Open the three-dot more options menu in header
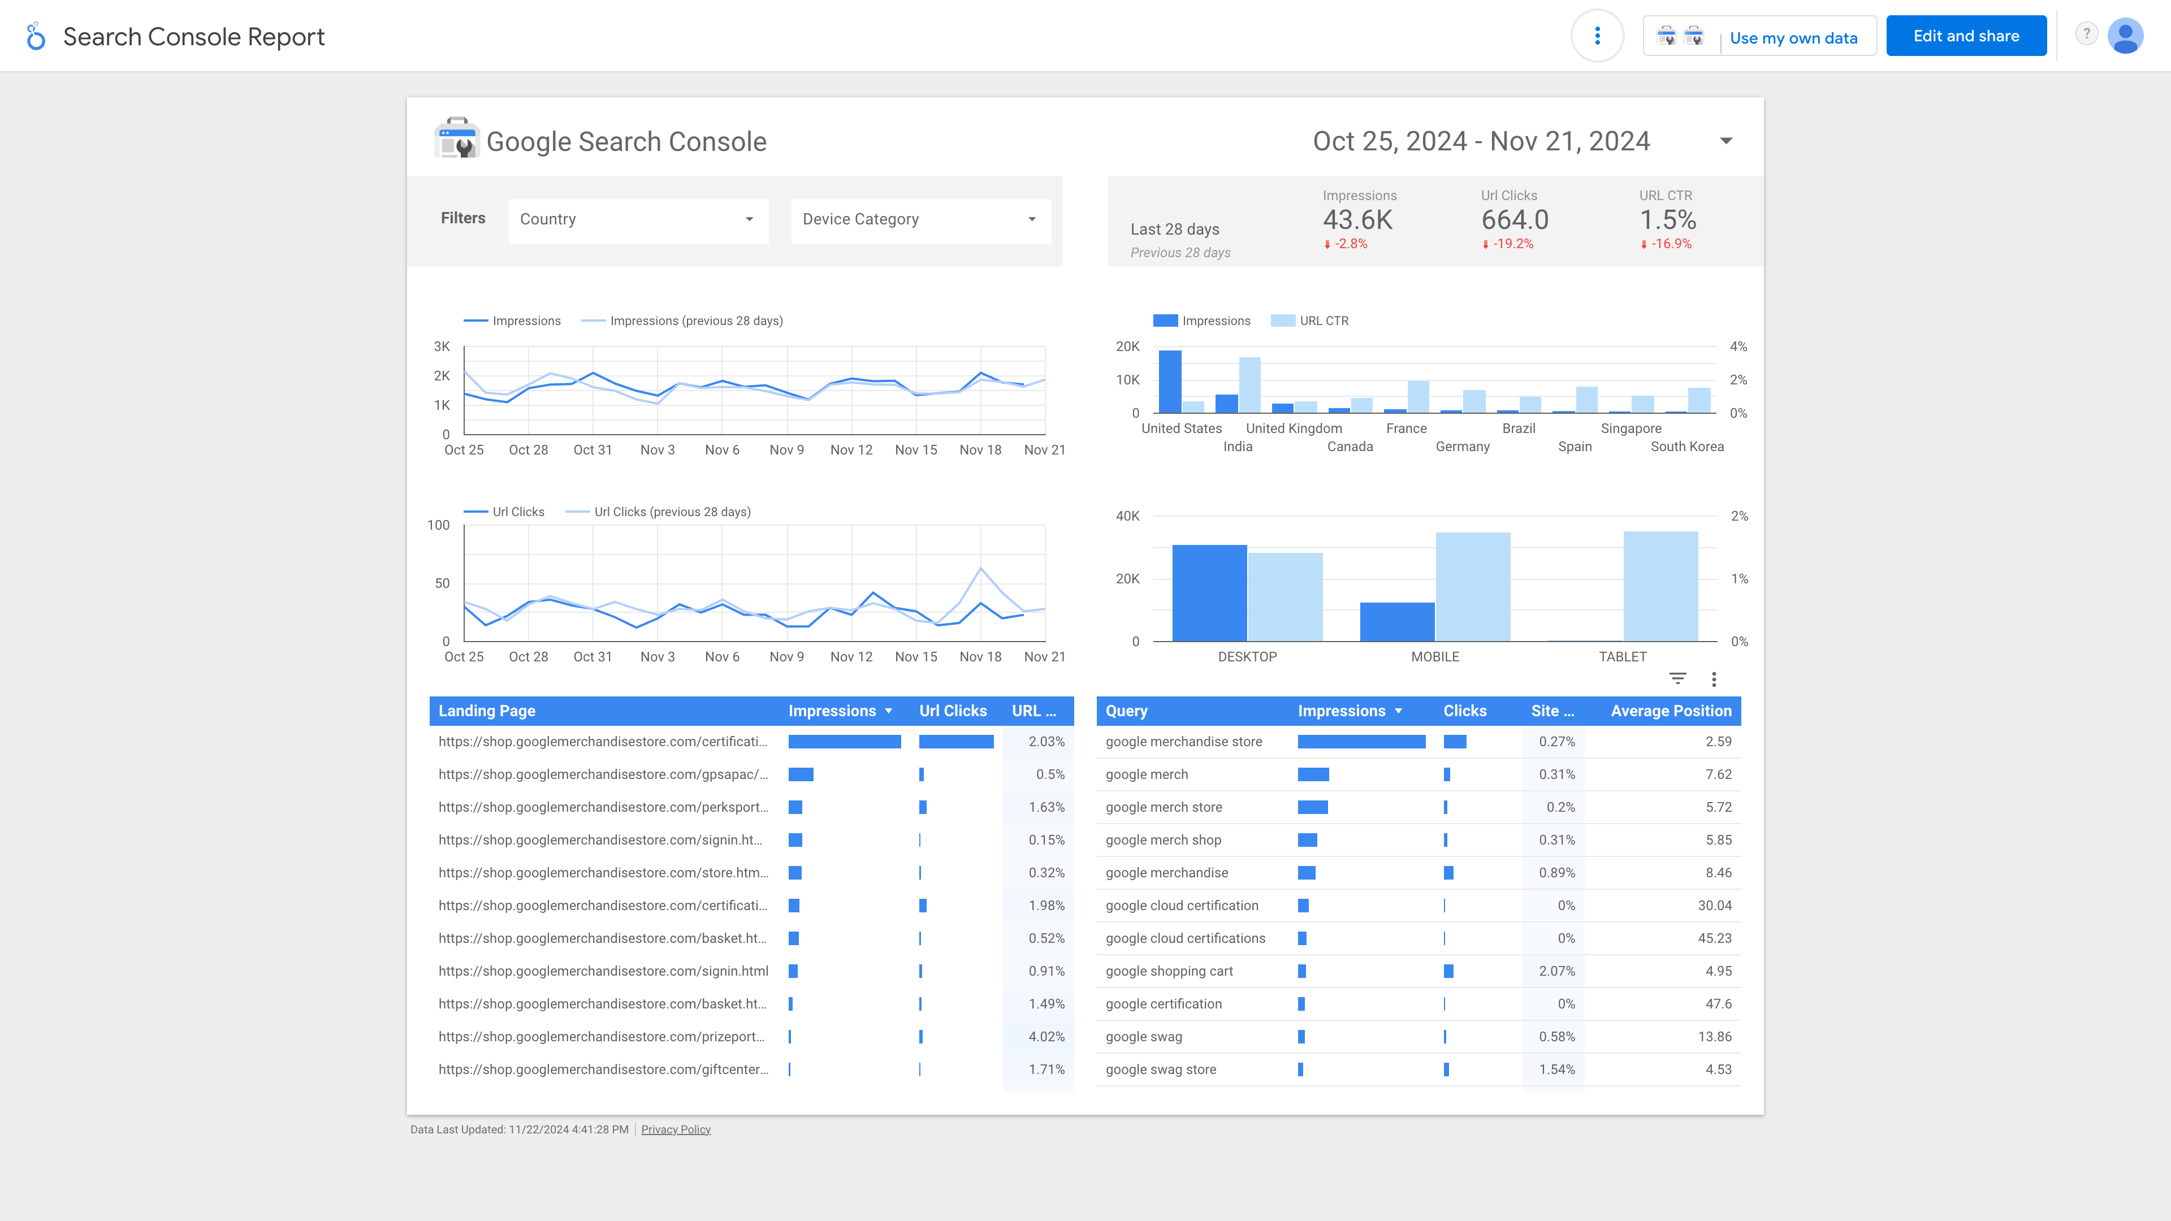The image size is (2171, 1221). [1597, 36]
